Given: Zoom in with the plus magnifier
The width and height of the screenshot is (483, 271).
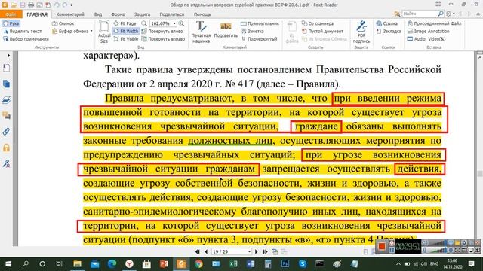Looking at the screenshot, I should point(181,23).
